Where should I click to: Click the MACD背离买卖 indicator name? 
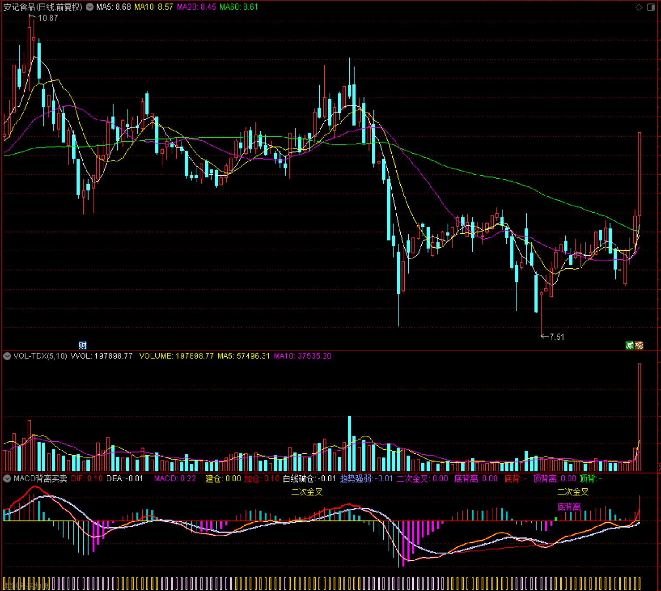coord(41,479)
